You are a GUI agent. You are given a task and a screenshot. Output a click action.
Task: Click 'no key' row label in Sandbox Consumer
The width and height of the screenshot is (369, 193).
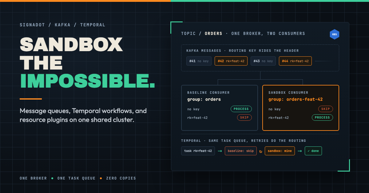click(275, 109)
